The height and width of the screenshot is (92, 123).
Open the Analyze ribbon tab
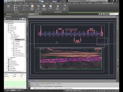pyautogui.click(x=31, y=3)
